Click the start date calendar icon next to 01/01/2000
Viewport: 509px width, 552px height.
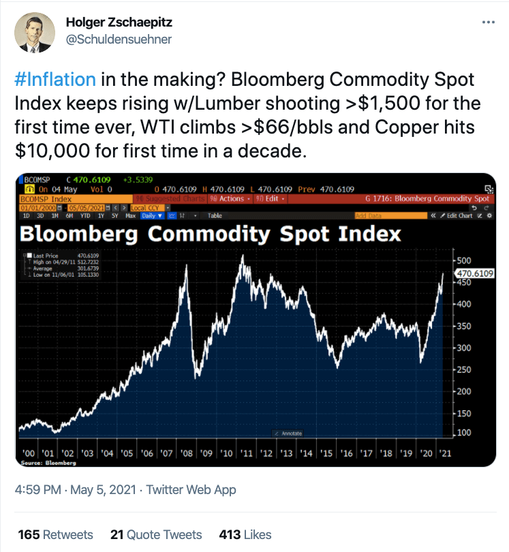tap(60, 208)
